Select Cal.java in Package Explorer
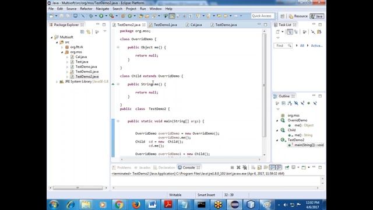This screenshot has height=210, width=373. pyautogui.click(x=81, y=57)
